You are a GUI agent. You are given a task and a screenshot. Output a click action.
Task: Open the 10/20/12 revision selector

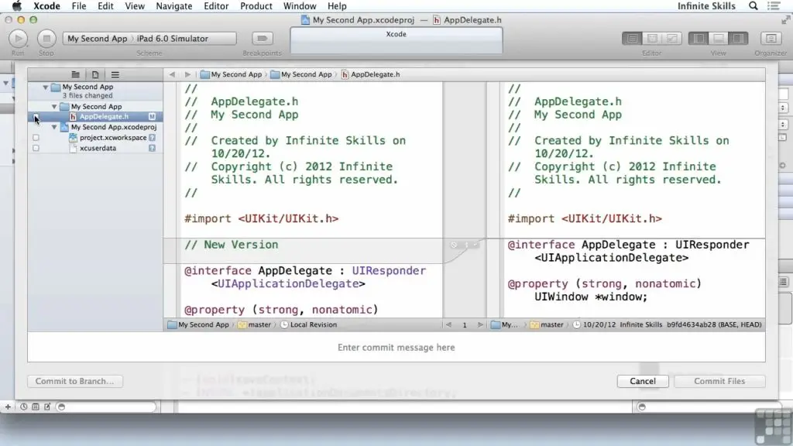point(667,324)
